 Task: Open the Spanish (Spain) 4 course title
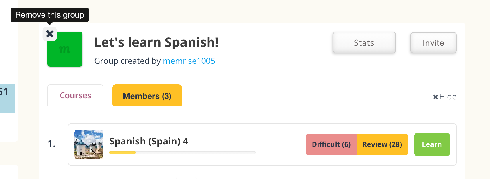coord(149,141)
